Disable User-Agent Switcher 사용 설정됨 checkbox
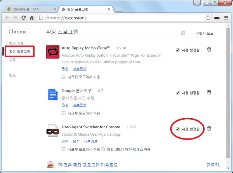233x173 pixels. pos(178,129)
